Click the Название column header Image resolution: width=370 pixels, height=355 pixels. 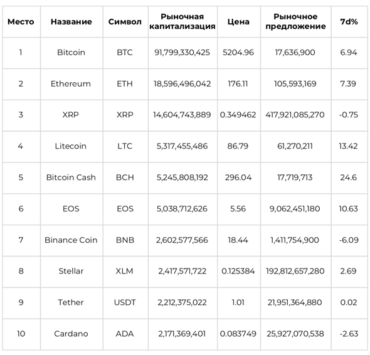pos(71,22)
